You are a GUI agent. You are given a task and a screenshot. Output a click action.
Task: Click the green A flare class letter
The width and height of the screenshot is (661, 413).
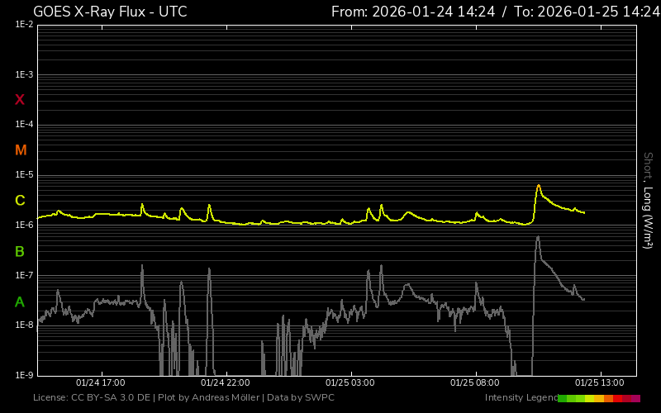click(19, 302)
